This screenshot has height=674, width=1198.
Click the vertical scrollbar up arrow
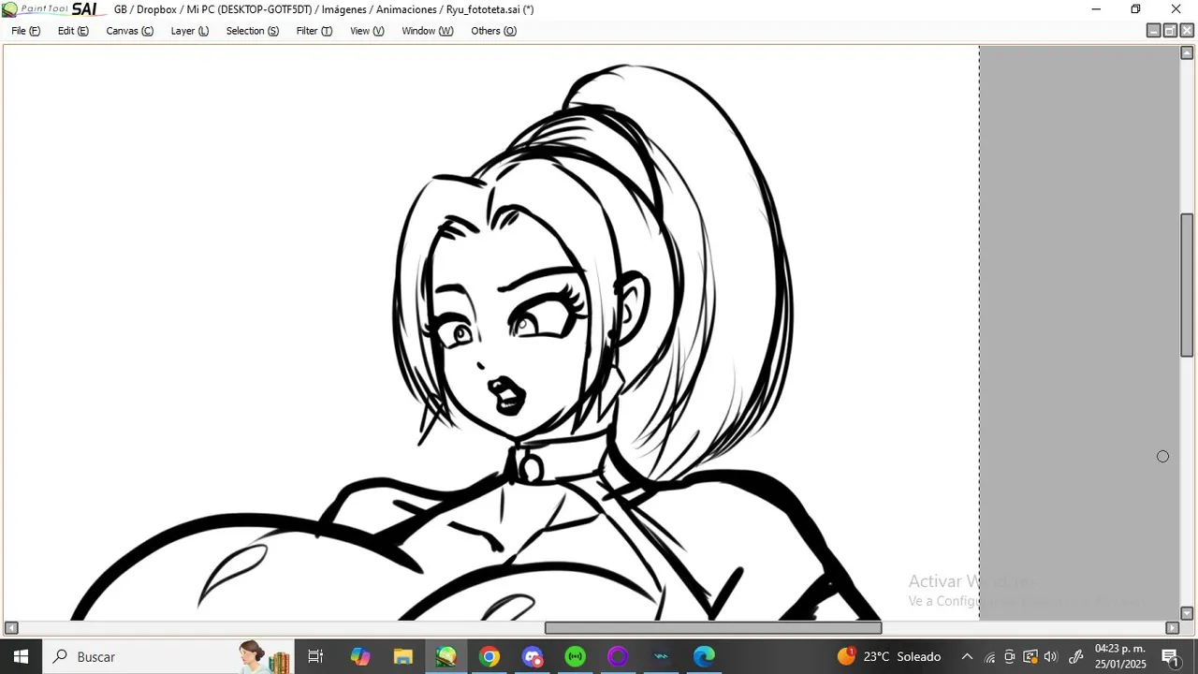[1187, 52]
